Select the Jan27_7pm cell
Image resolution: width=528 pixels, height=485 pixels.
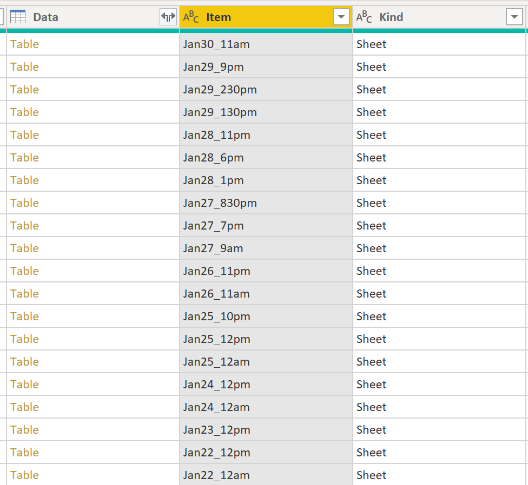(x=266, y=226)
